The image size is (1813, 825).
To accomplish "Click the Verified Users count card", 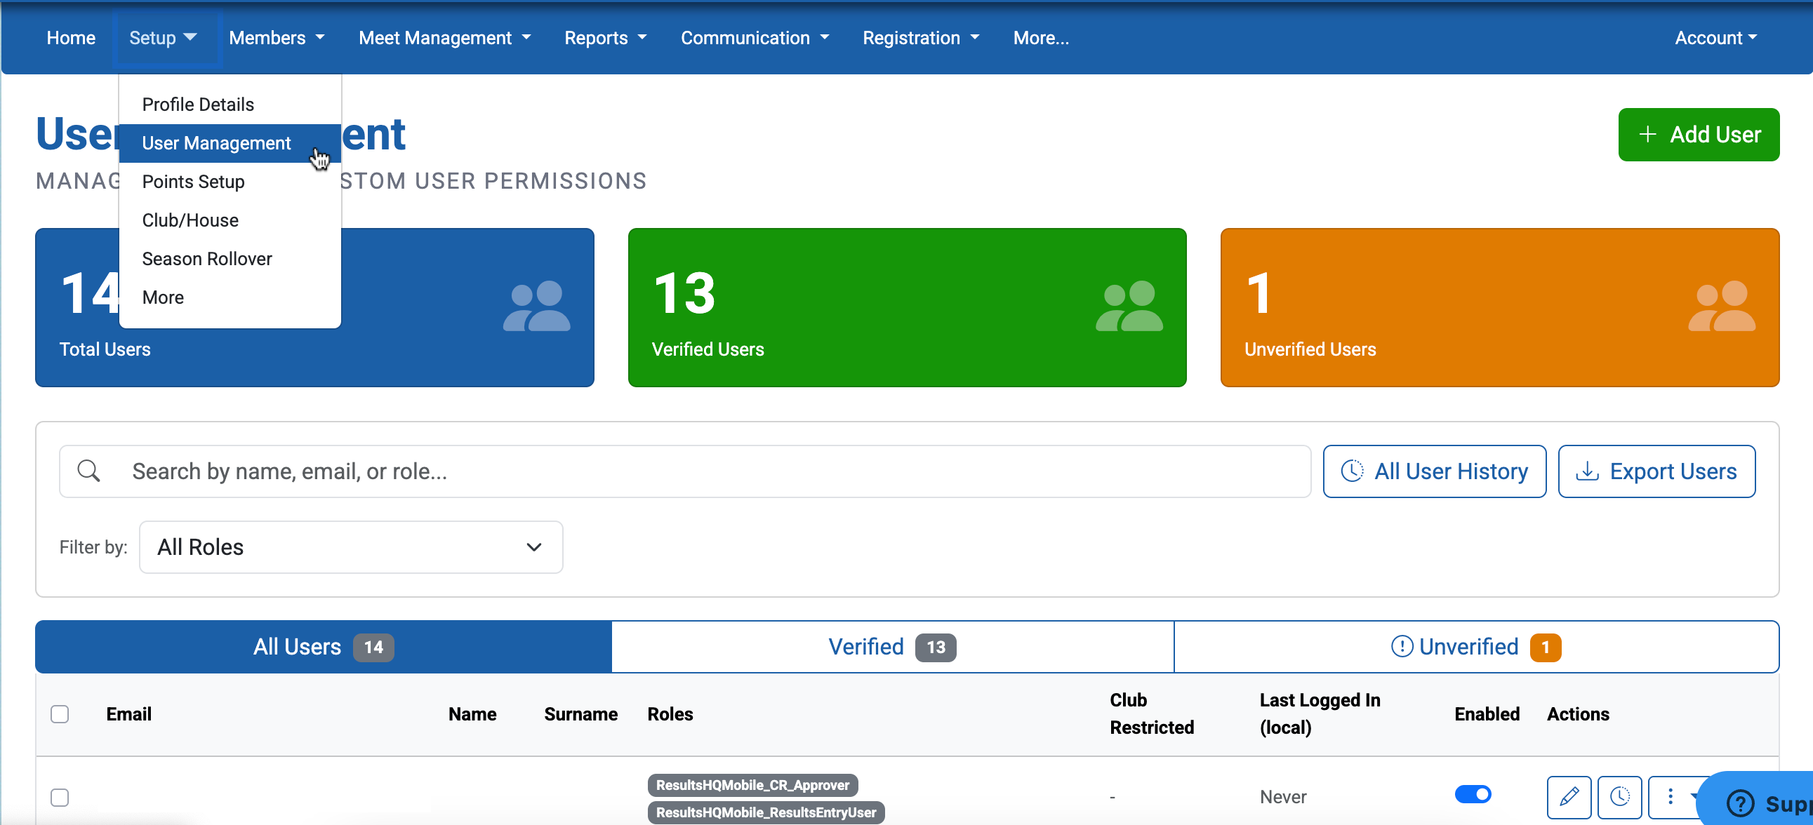I will 908,307.
